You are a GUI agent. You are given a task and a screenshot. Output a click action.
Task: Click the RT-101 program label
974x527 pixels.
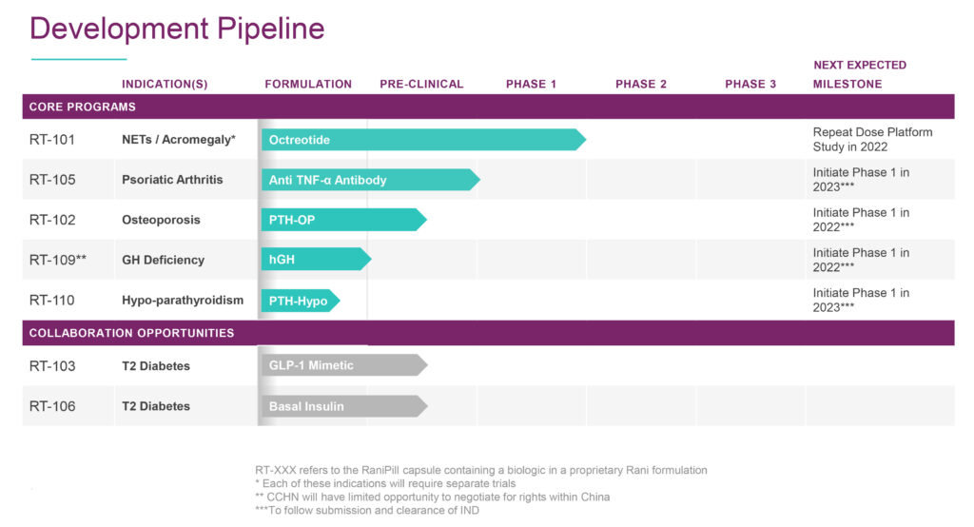[x=52, y=140]
